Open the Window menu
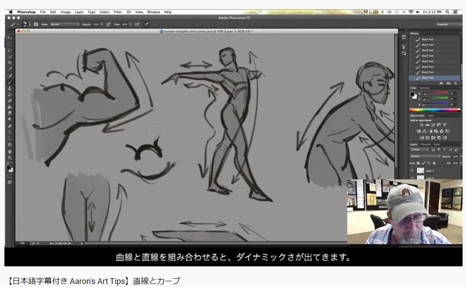This screenshot has width=467, height=287. [153, 12]
